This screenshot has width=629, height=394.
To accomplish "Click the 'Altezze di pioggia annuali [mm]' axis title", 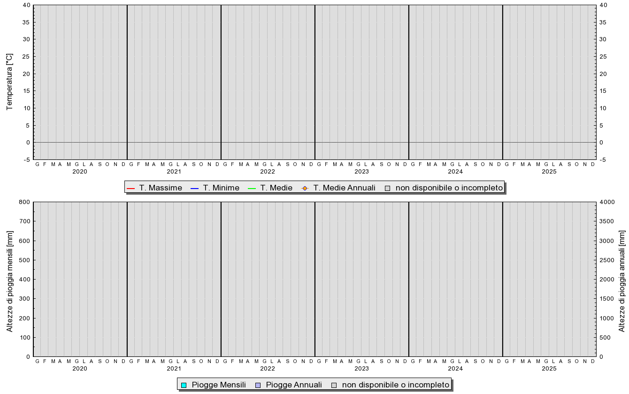I will pos(622,280).
